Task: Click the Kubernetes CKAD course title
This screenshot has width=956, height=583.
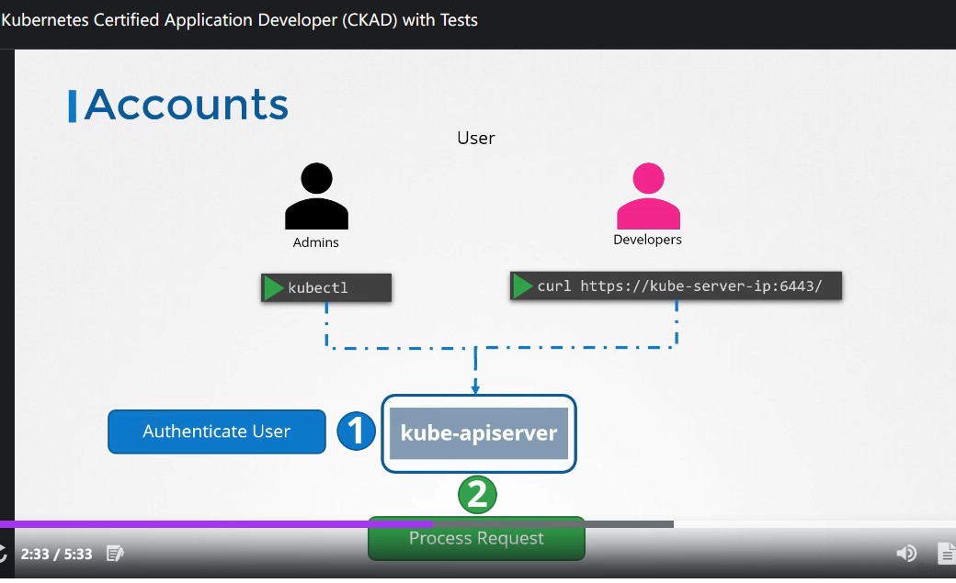Action: (240, 20)
